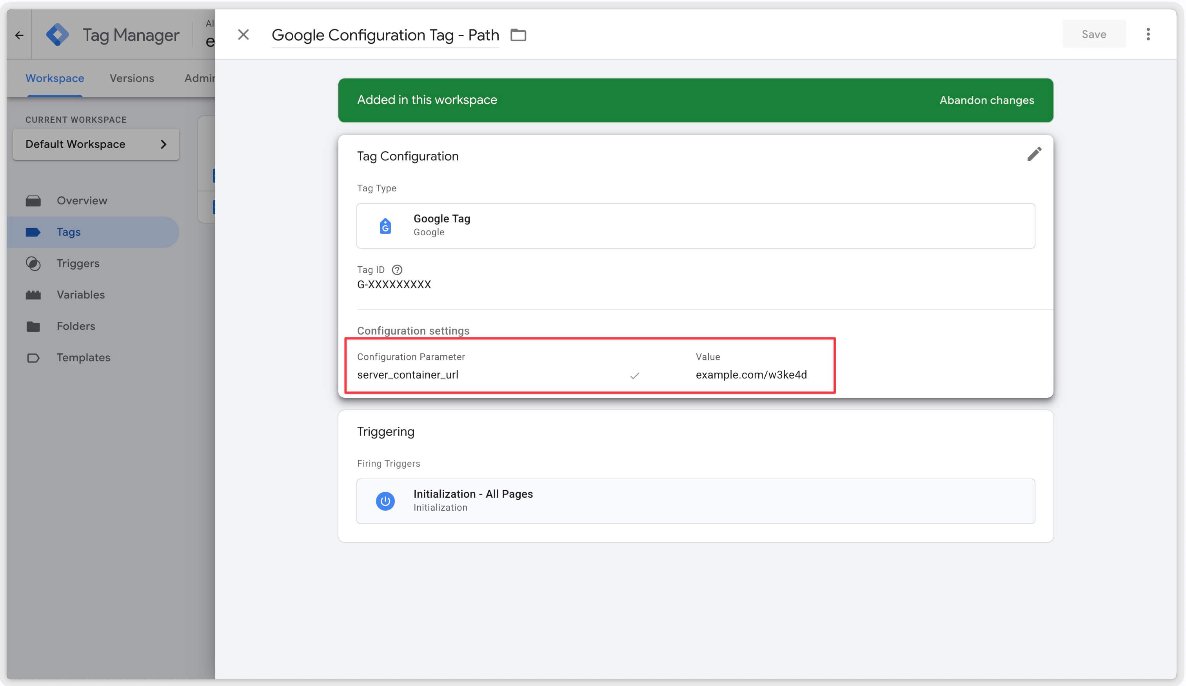
Task: Click the Google Tag icon
Action: [x=385, y=226]
